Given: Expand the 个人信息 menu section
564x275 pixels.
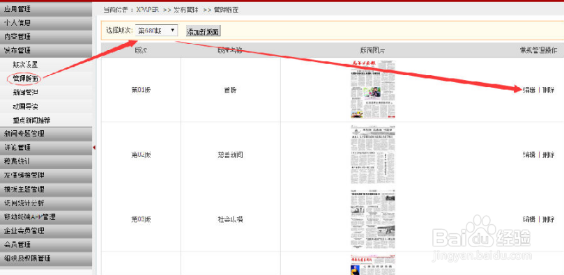Looking at the screenshot, I should point(46,22).
